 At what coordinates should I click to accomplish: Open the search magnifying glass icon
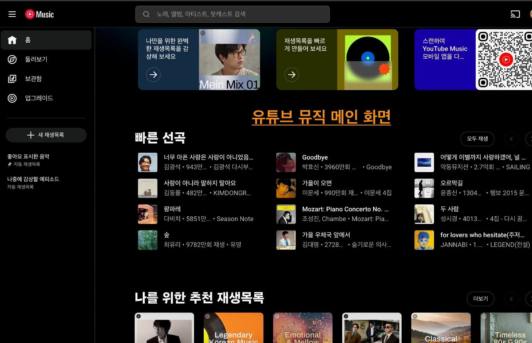click(146, 14)
